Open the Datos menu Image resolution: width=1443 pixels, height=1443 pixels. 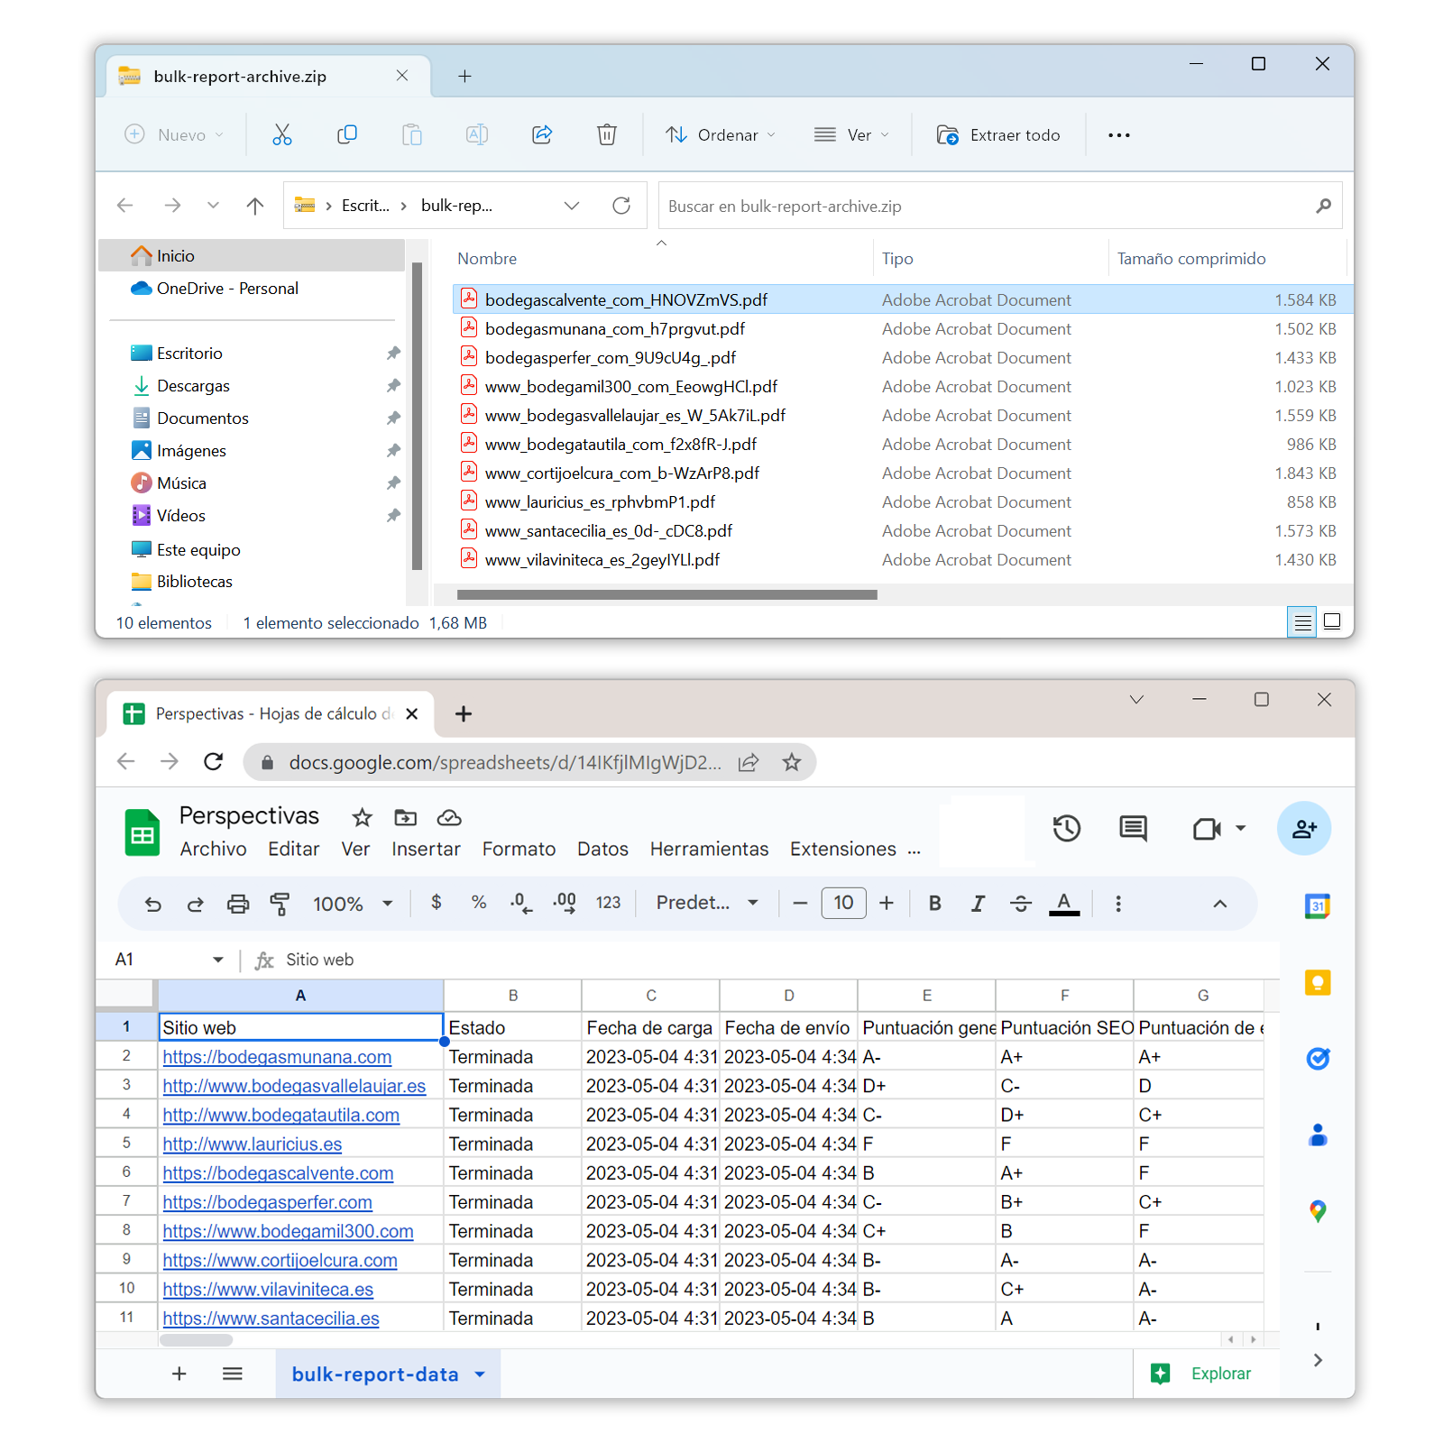click(x=602, y=850)
